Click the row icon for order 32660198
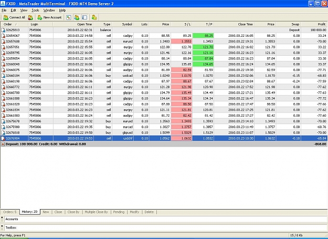 pyautogui.click(x=3, y=81)
